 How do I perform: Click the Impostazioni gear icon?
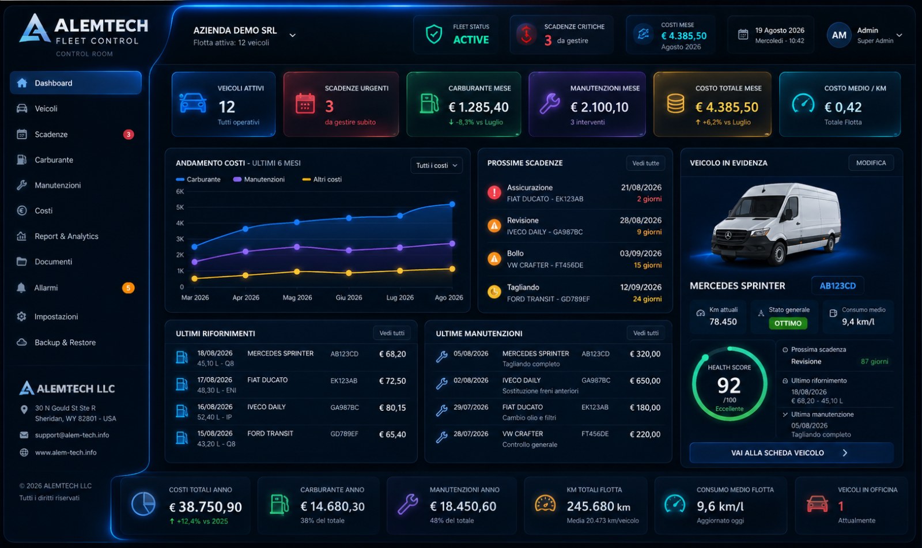pyautogui.click(x=22, y=316)
